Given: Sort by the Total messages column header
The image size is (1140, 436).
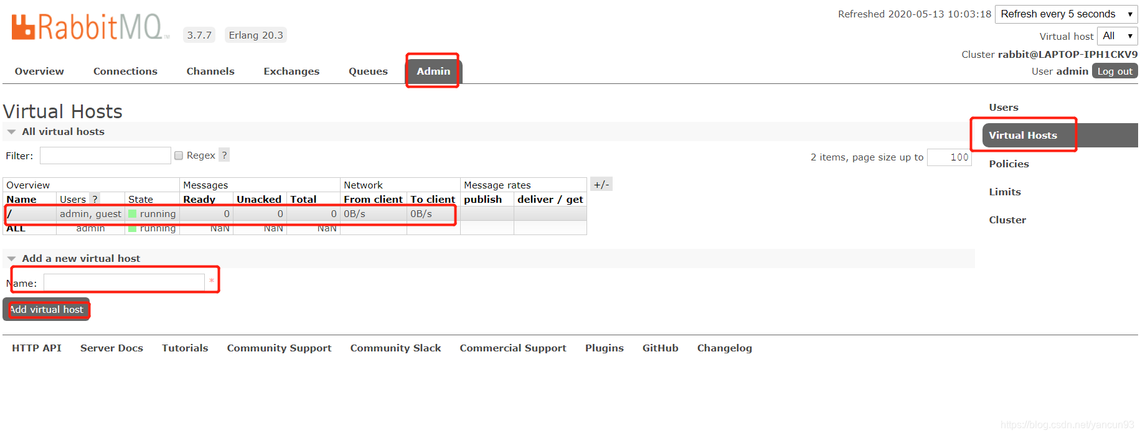Looking at the screenshot, I should pos(303,199).
